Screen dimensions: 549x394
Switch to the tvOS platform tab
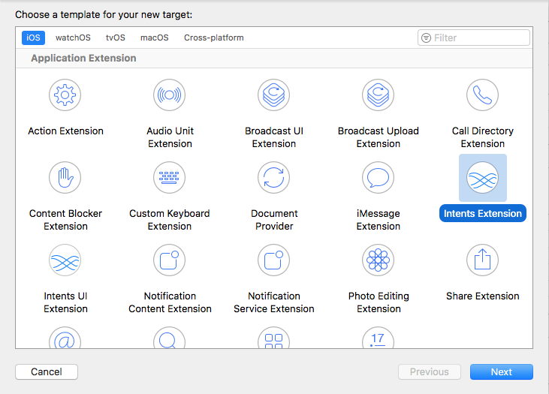point(116,38)
